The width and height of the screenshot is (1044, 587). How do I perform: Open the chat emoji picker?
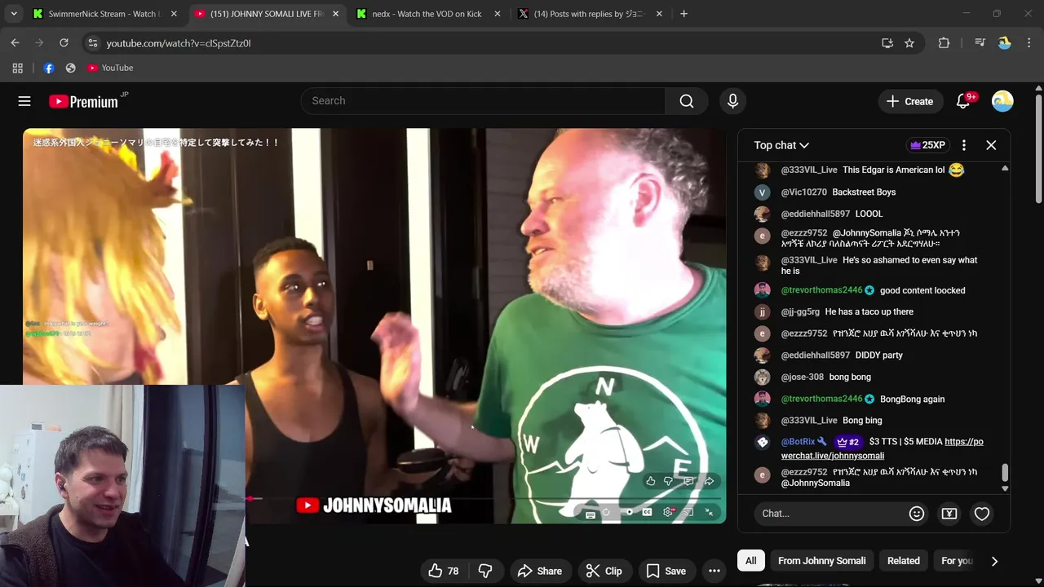tap(917, 514)
